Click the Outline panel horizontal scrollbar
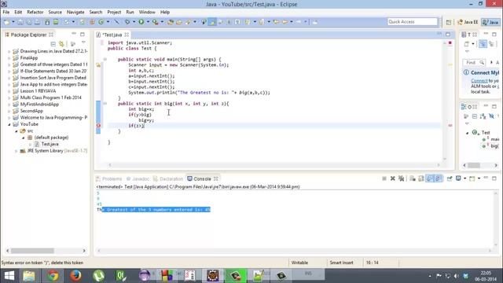This screenshot has width=503, height=283. 480,165
